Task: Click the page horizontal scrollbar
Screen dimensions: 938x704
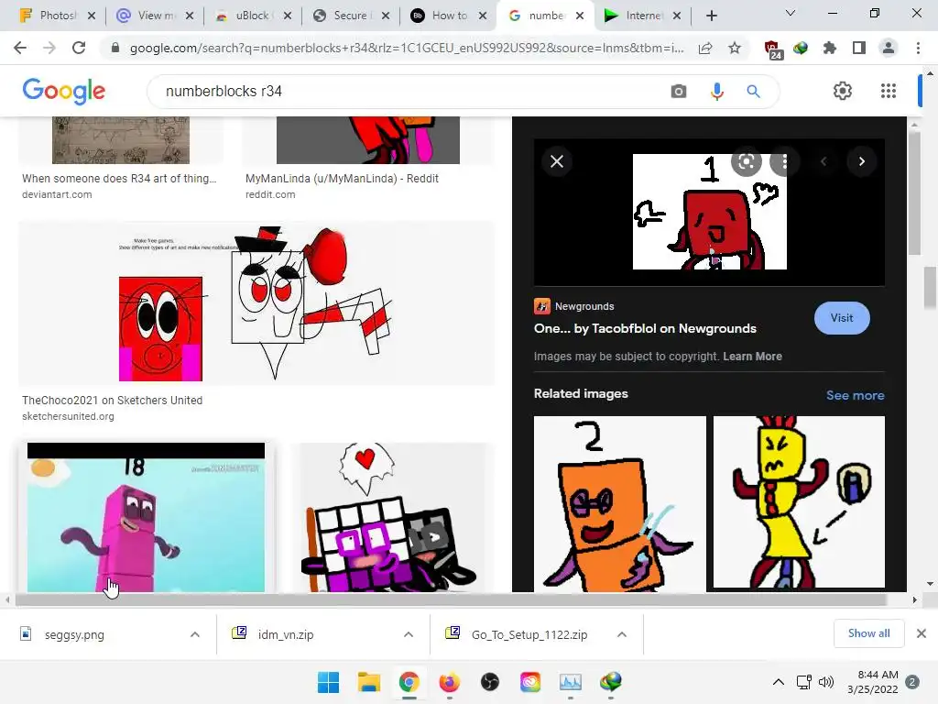Action: coord(451,599)
